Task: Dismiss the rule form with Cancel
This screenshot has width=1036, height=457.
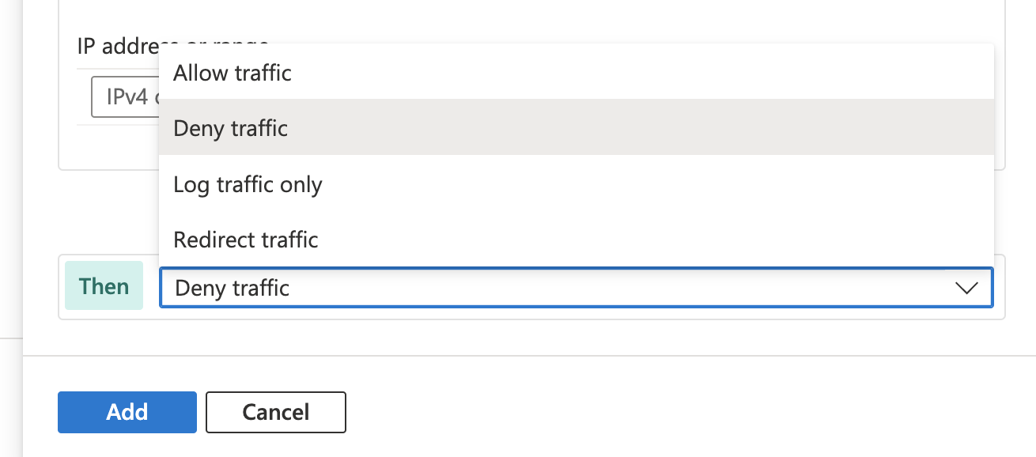Action: tap(275, 412)
